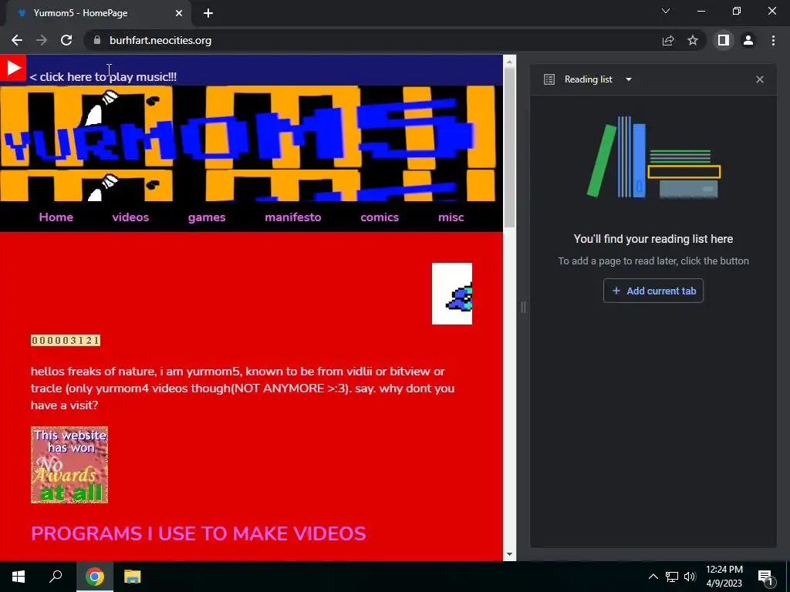
Task: Toggle the side panel button
Action: (x=724, y=40)
